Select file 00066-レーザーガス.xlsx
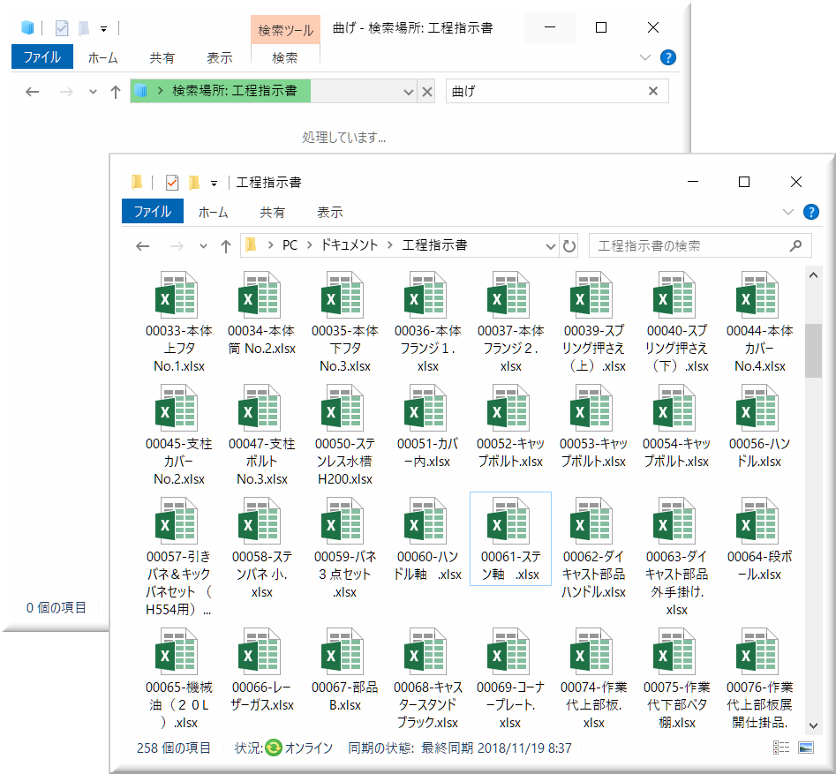The height and width of the screenshot is (774, 836). click(261, 670)
